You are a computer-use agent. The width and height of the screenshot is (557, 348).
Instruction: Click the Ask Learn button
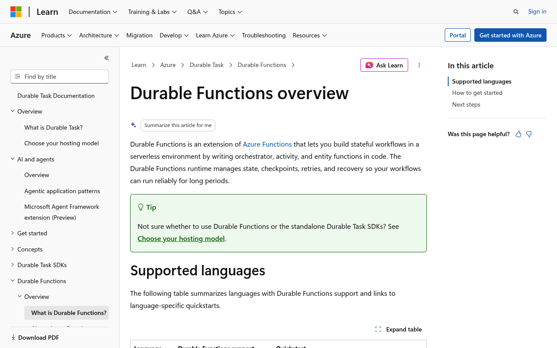pos(384,65)
